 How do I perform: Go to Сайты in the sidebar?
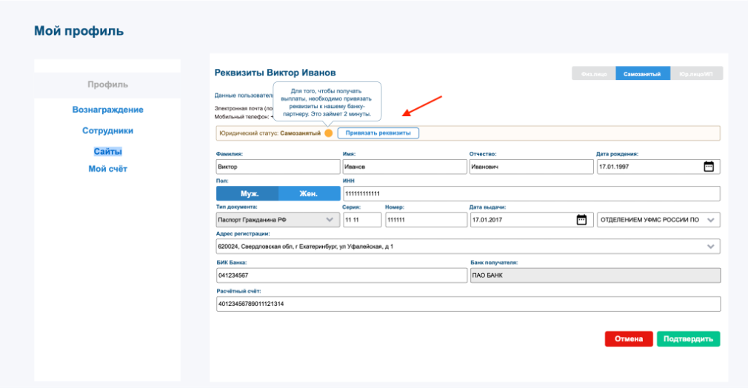(x=107, y=151)
